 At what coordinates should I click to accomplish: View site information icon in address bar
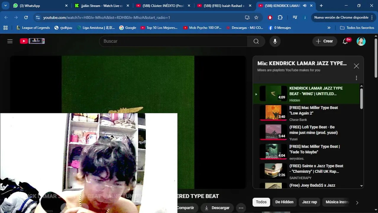[x=38, y=17]
